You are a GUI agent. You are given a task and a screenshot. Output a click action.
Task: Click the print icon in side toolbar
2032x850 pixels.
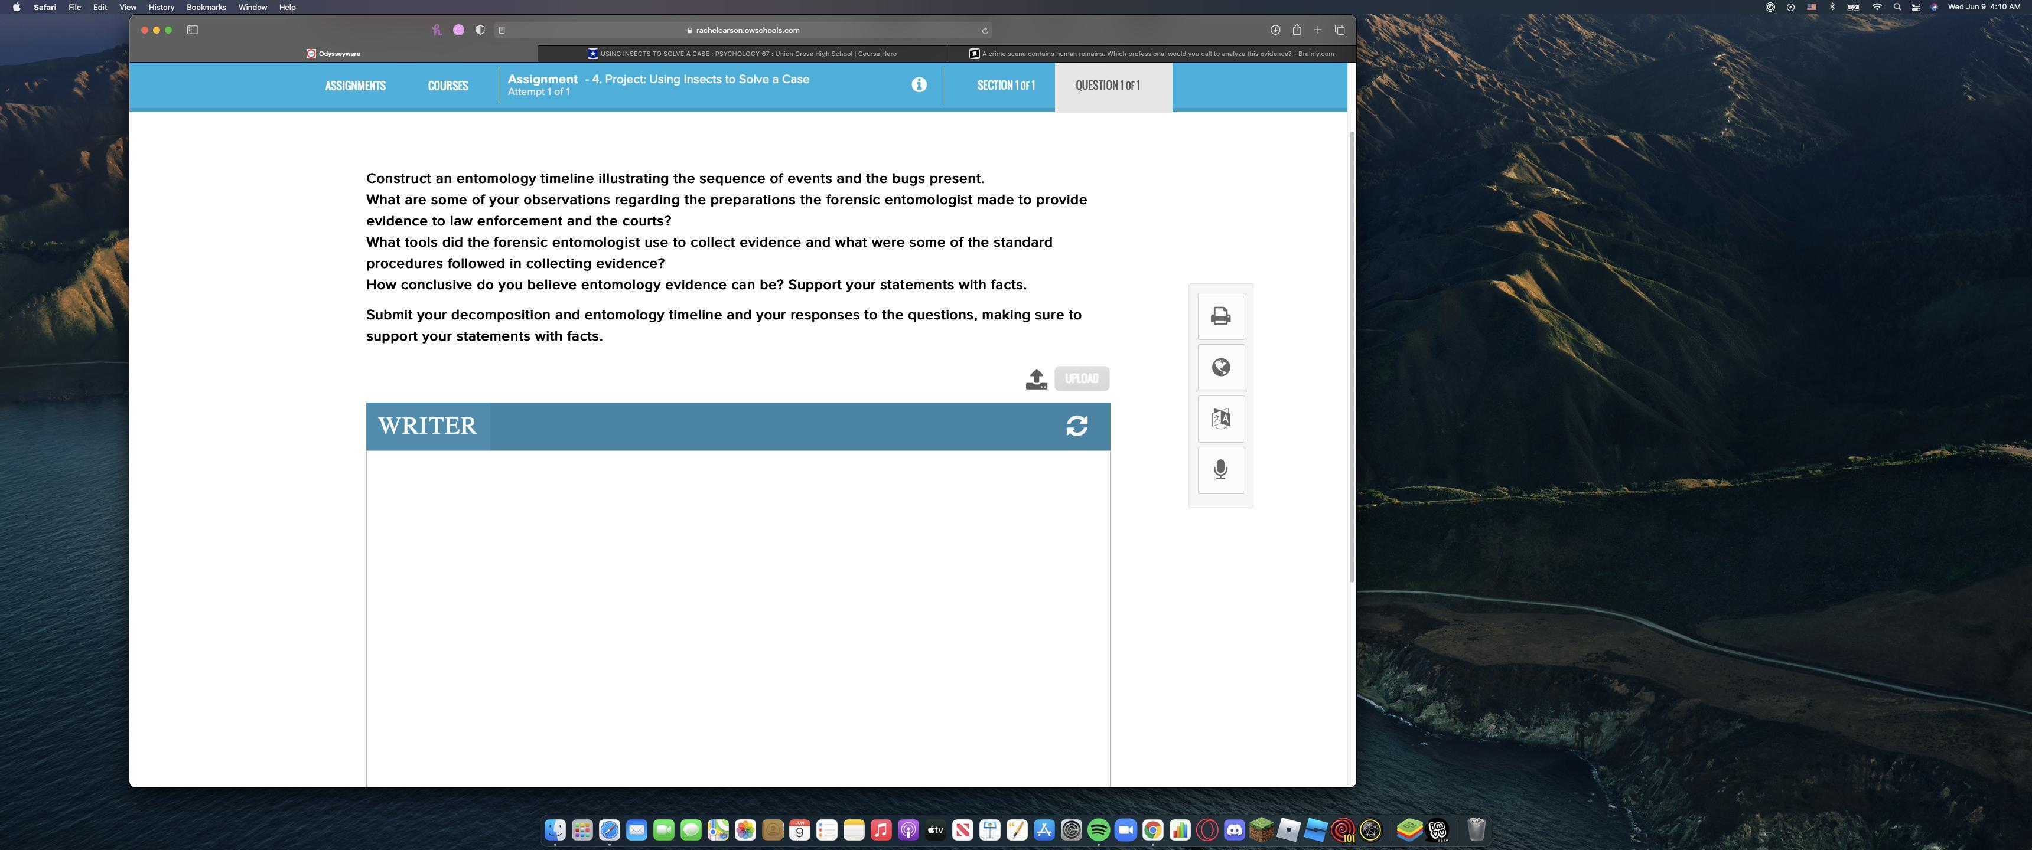[x=1220, y=316]
